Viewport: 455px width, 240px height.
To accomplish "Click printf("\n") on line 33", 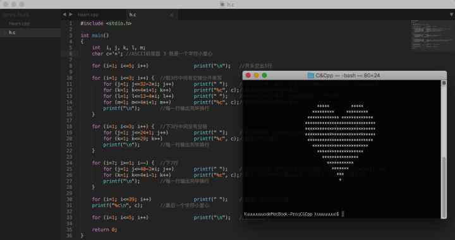I will tap(212, 217).
